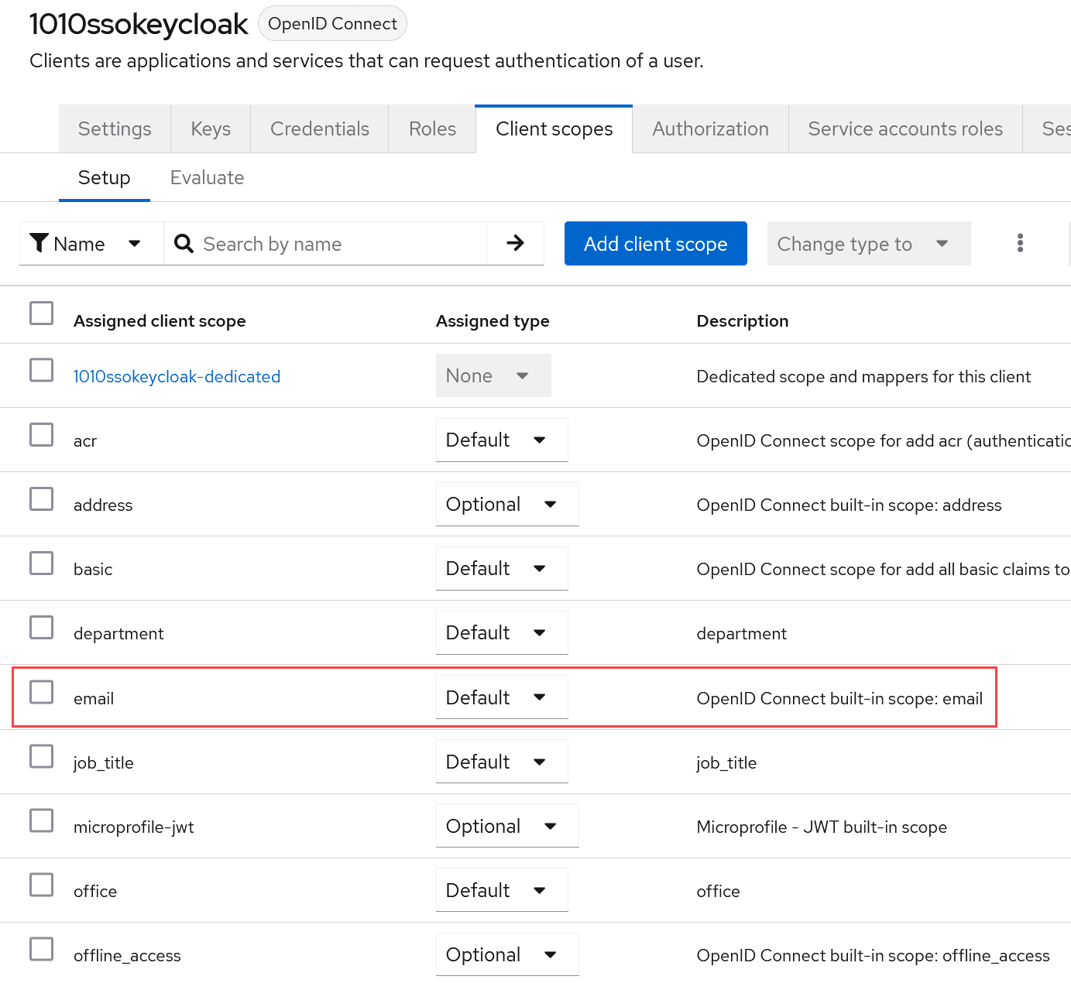The height and width of the screenshot is (983, 1071).
Task: Expand the Change type to dropdown
Action: point(869,244)
